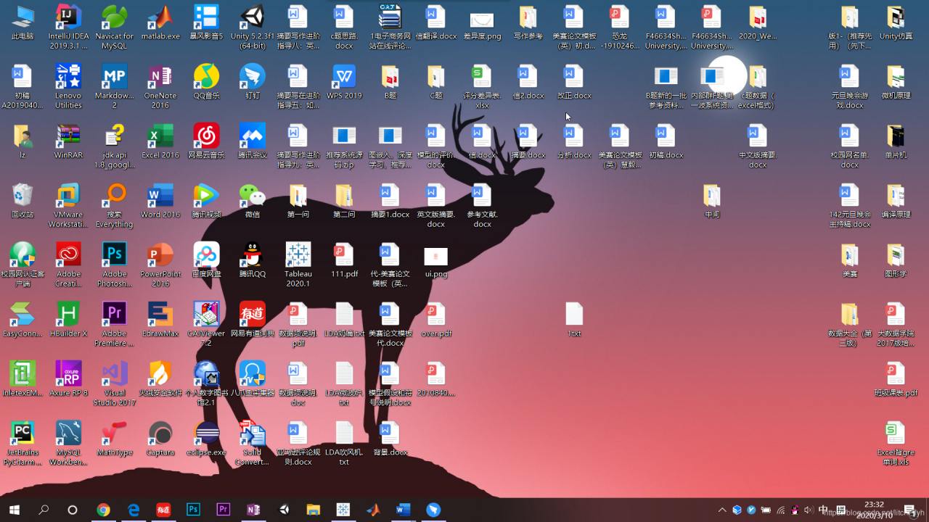Select JetBrains PyCharm desktop shortcut
This screenshot has width=929, height=522.
point(22,443)
